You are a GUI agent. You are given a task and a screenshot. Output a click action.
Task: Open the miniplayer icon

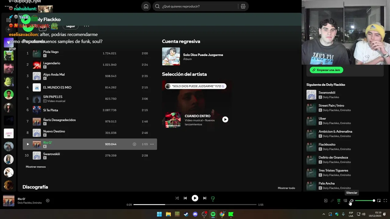click(379, 201)
